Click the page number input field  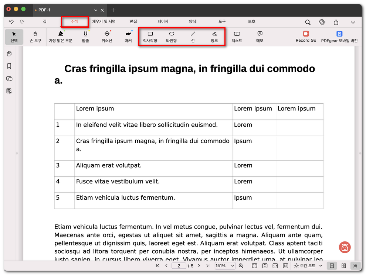pyautogui.click(x=179, y=266)
